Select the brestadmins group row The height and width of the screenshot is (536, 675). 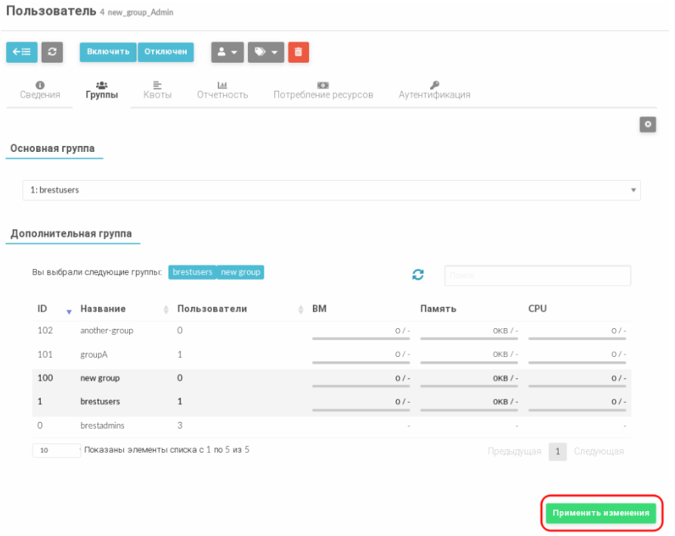[x=101, y=426]
